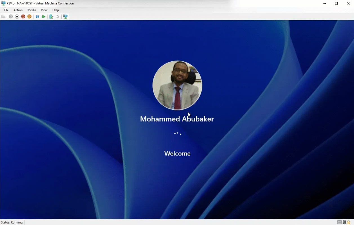Save VM state with the orange icon
The height and width of the screenshot is (225, 354).
[x=29, y=17]
